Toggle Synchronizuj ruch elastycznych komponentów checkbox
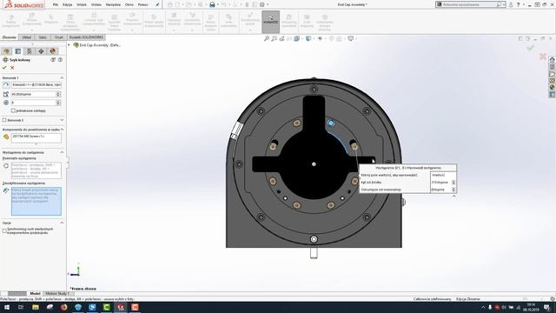The width and height of the screenshot is (556, 313). [x=4, y=230]
